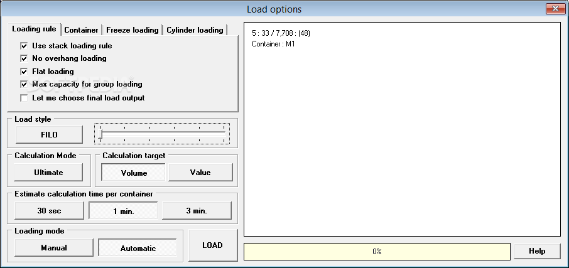The height and width of the screenshot is (268, 569).
Task: Set calculation time to 3 min.
Action: pyautogui.click(x=197, y=211)
